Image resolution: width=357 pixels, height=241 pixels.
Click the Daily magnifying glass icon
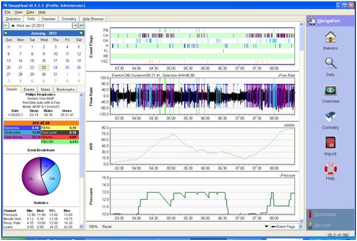point(330,67)
